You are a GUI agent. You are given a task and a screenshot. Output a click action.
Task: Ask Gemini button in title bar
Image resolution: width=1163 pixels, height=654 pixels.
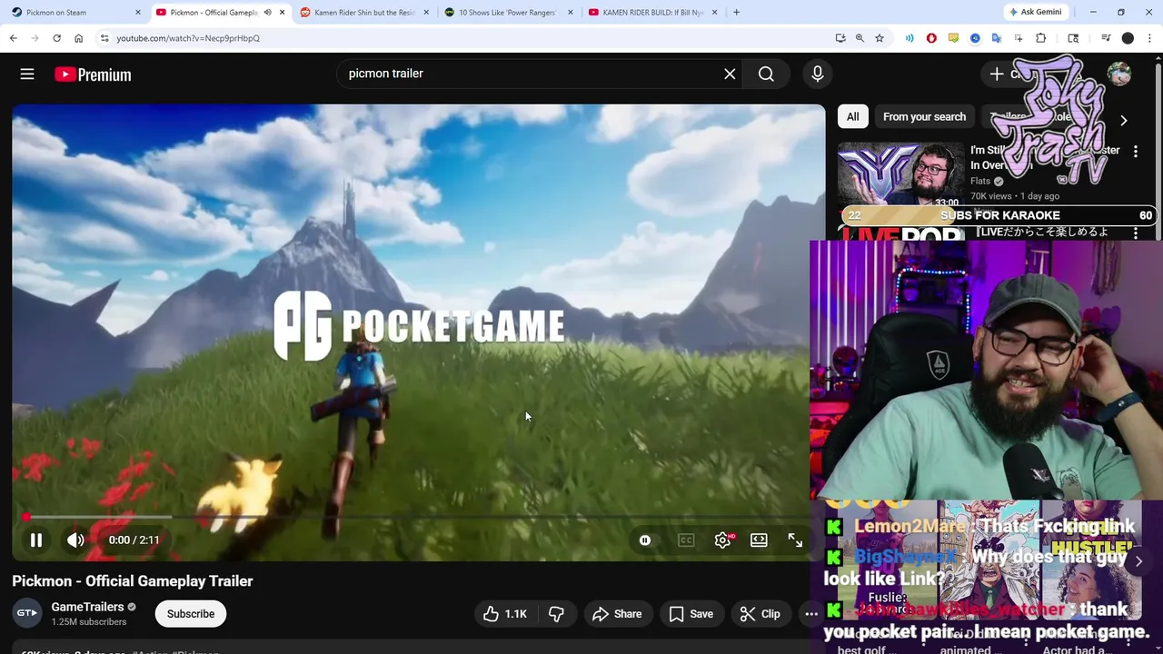[x=1035, y=12]
